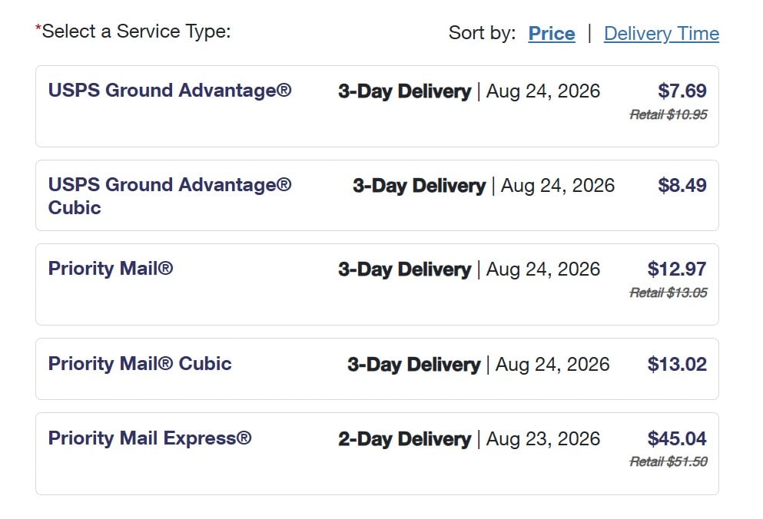Click Select a Service Type label
The height and width of the screenshot is (519, 763).
pyautogui.click(x=133, y=31)
